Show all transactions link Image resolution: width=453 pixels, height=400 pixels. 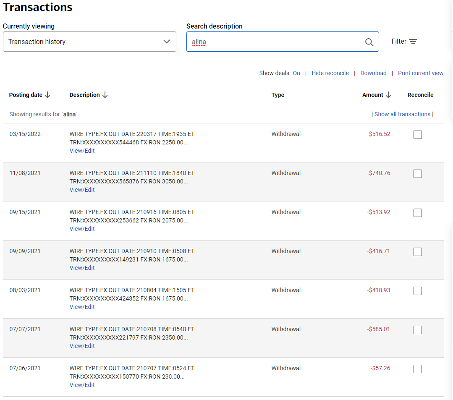(402, 114)
